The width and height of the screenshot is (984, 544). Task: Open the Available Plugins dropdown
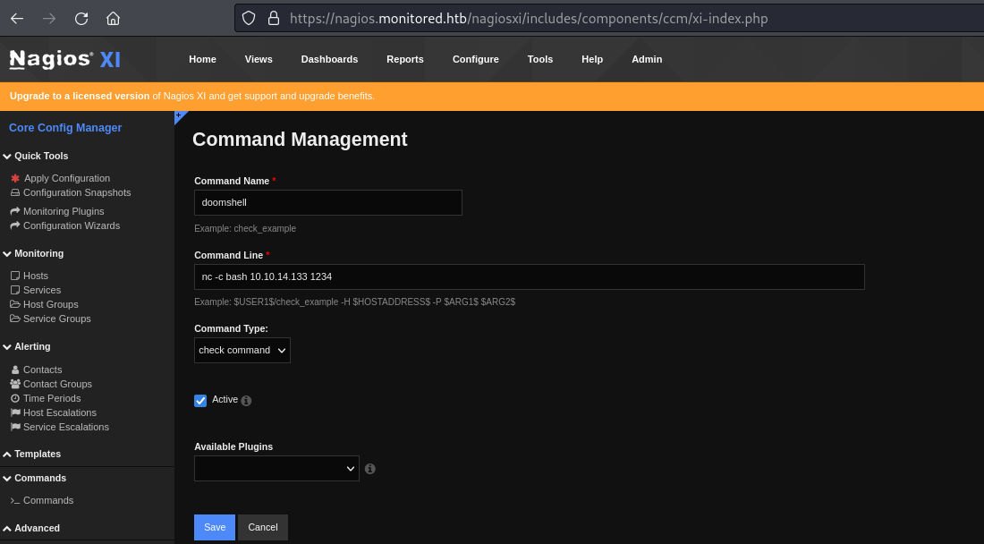tap(276, 469)
